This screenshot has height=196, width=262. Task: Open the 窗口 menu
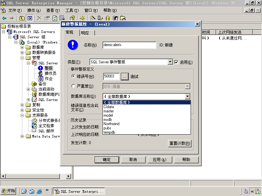(91, 10)
